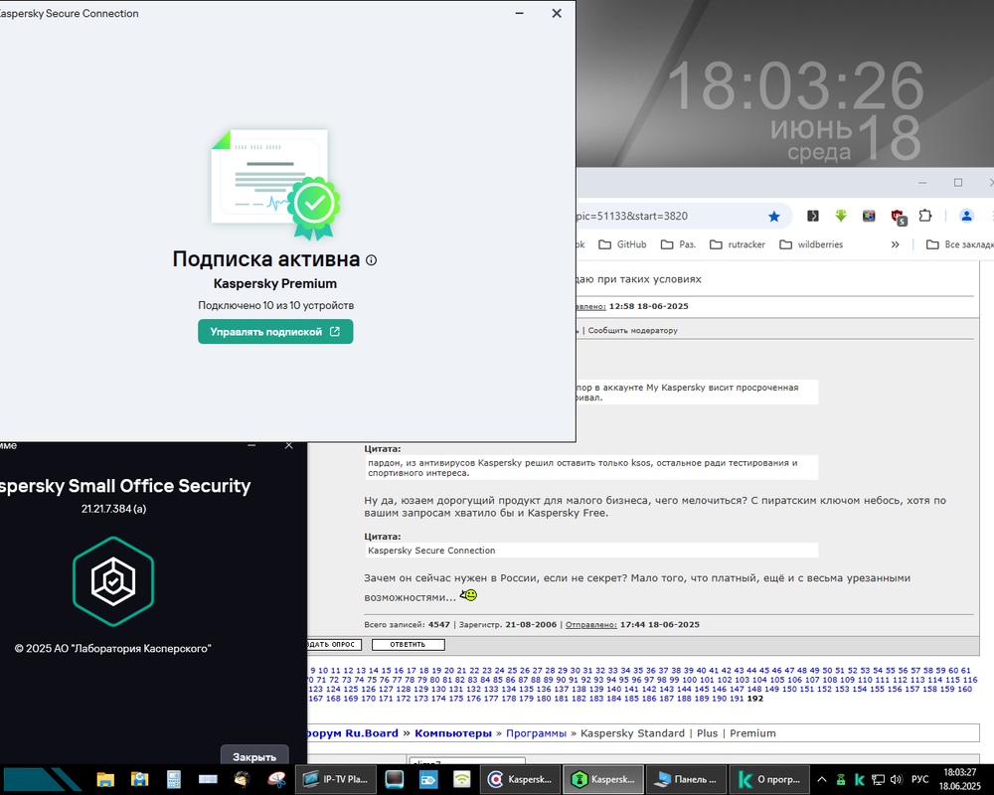Click the Управлять подпиской button
Screen dimensions: 994x795
click(x=275, y=332)
